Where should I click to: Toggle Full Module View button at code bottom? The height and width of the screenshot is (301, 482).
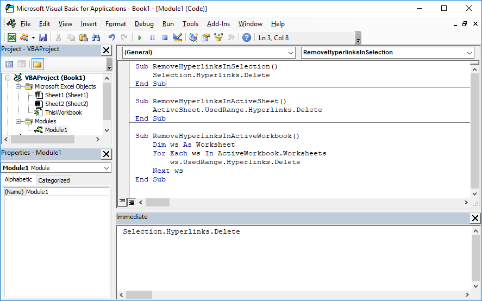132,202
